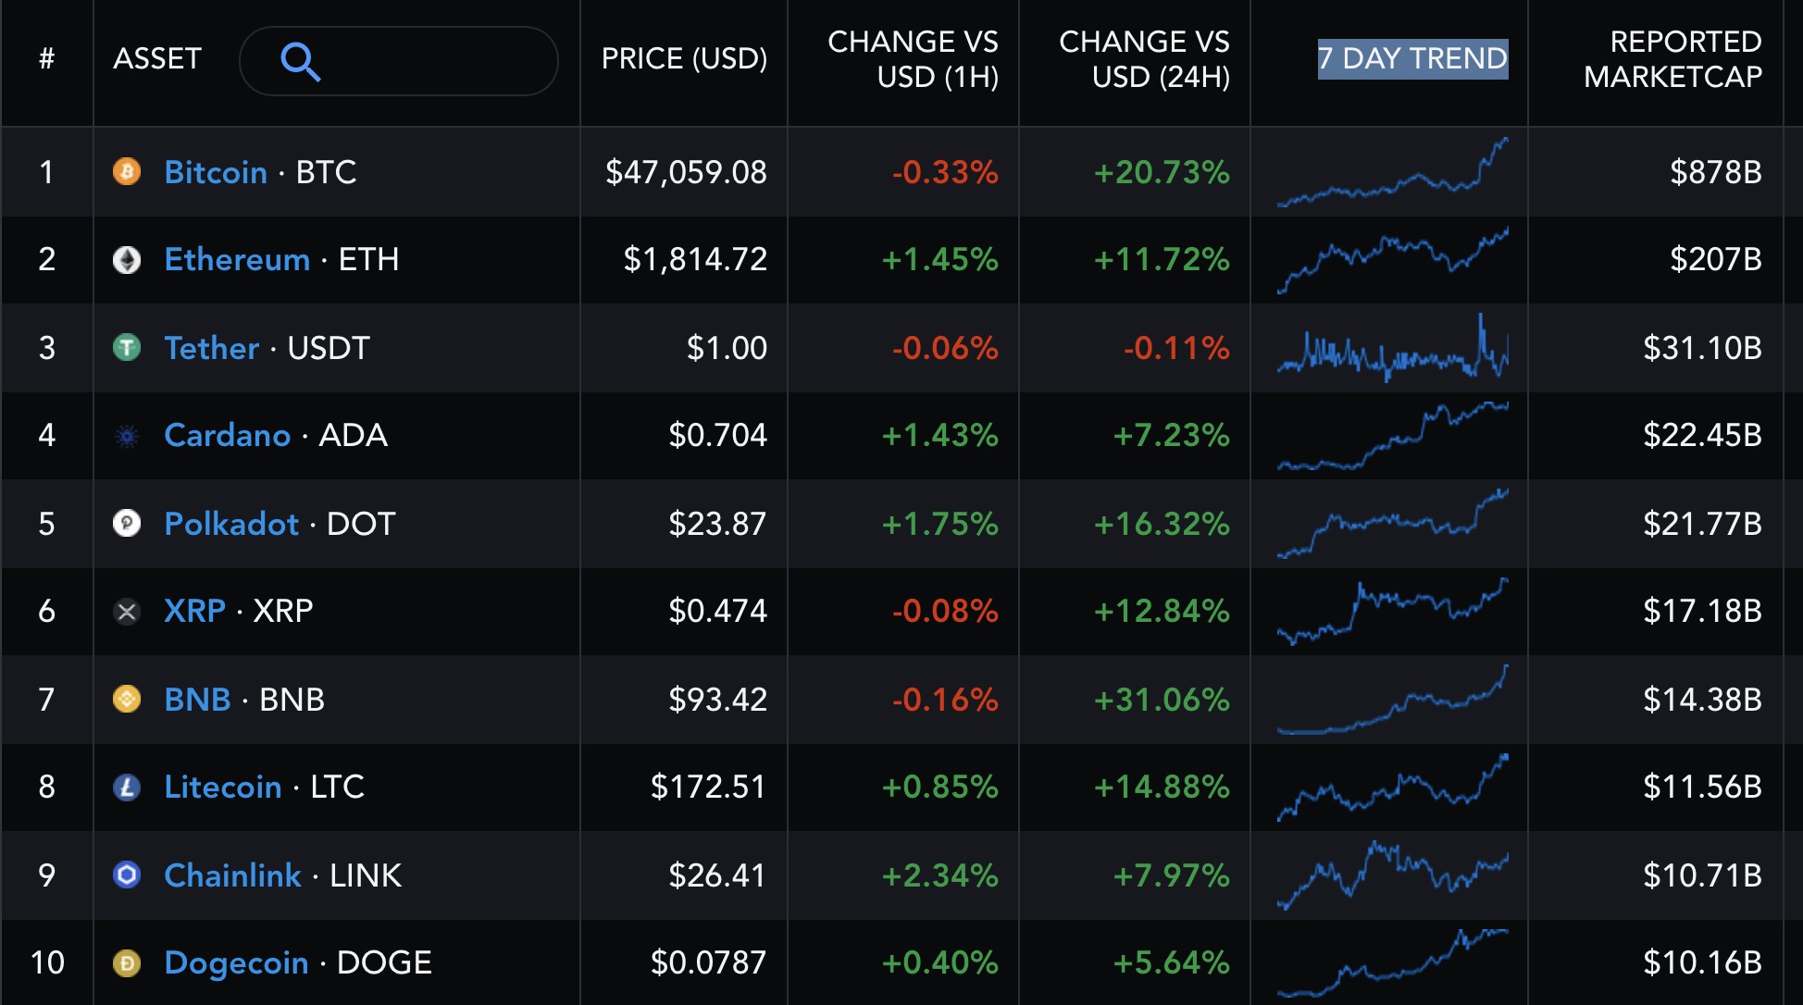This screenshot has height=1005, width=1803.
Task: View Ethereum 7 day trend sparkline
Action: click(1392, 259)
